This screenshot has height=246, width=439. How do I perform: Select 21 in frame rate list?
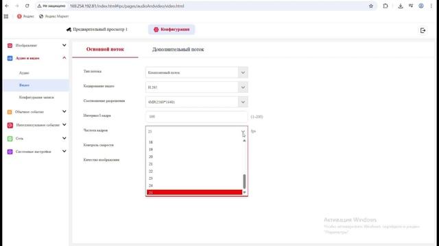coord(194,164)
